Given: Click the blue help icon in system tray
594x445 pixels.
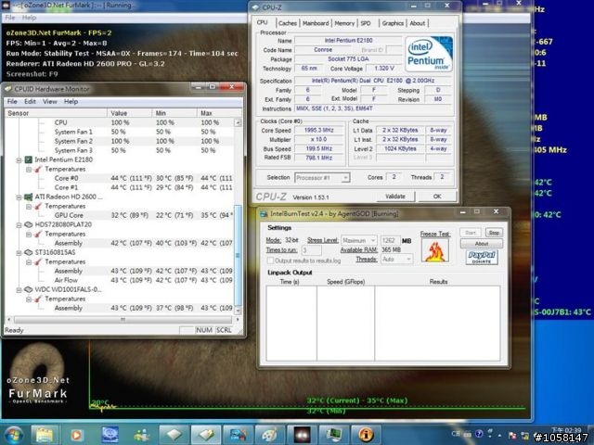Looking at the screenshot, I should click(479, 434).
